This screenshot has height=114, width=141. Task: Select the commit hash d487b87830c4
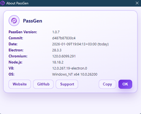click(x=64, y=38)
